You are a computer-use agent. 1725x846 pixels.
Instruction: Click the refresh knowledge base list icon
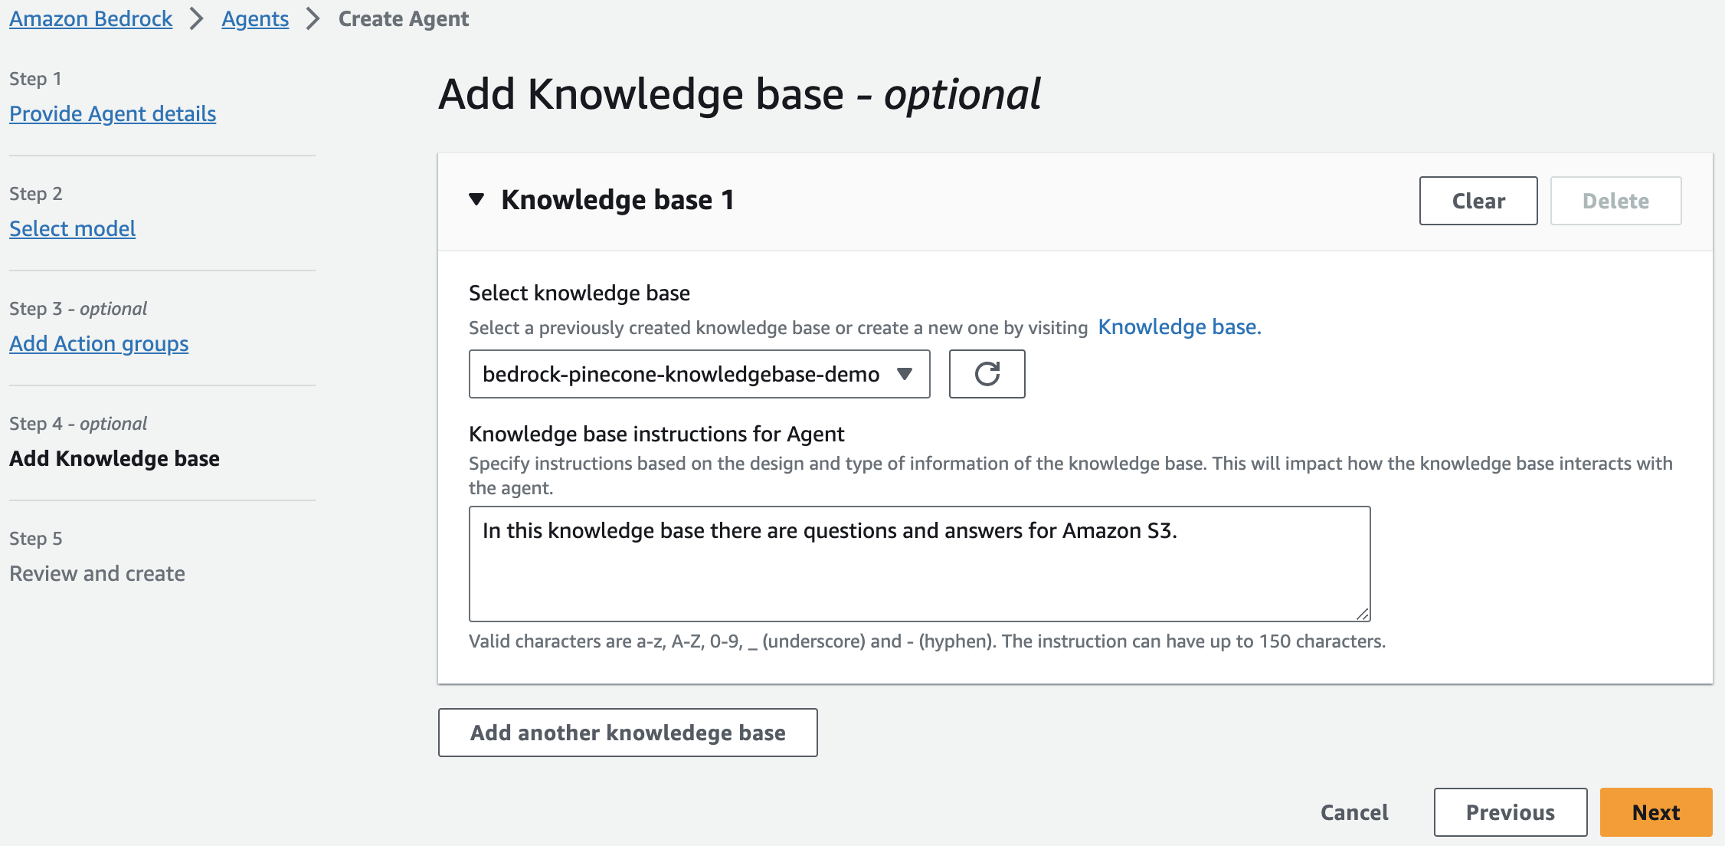point(987,374)
